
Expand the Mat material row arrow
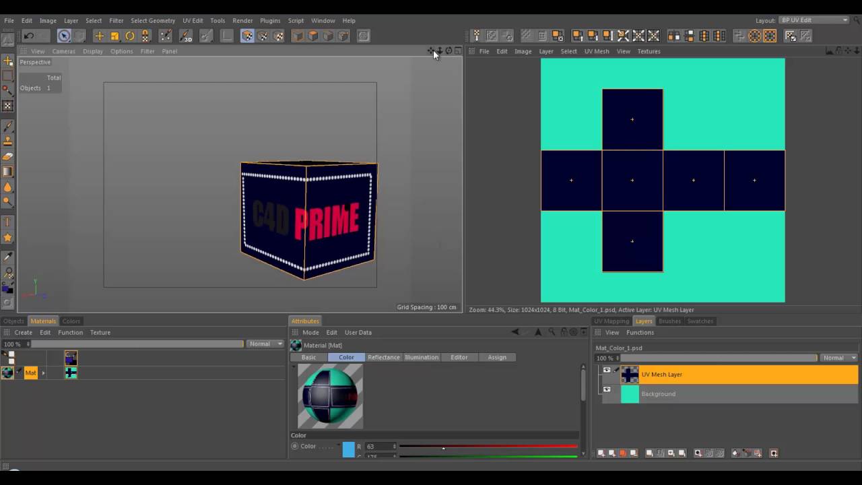(43, 373)
